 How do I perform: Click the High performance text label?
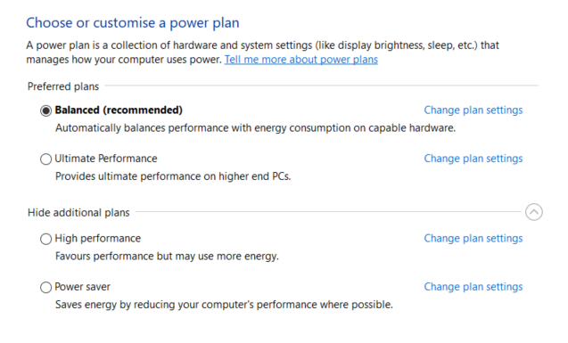click(97, 239)
